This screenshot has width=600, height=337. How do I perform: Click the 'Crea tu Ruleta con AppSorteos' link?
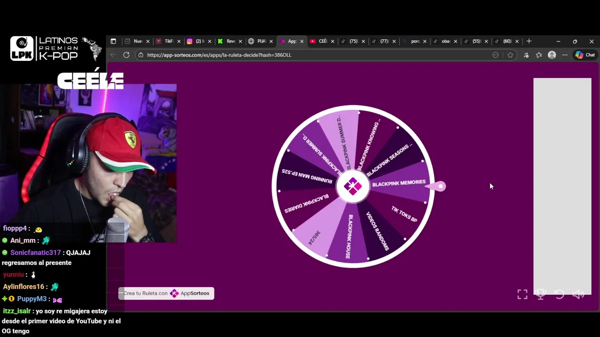pos(166,293)
